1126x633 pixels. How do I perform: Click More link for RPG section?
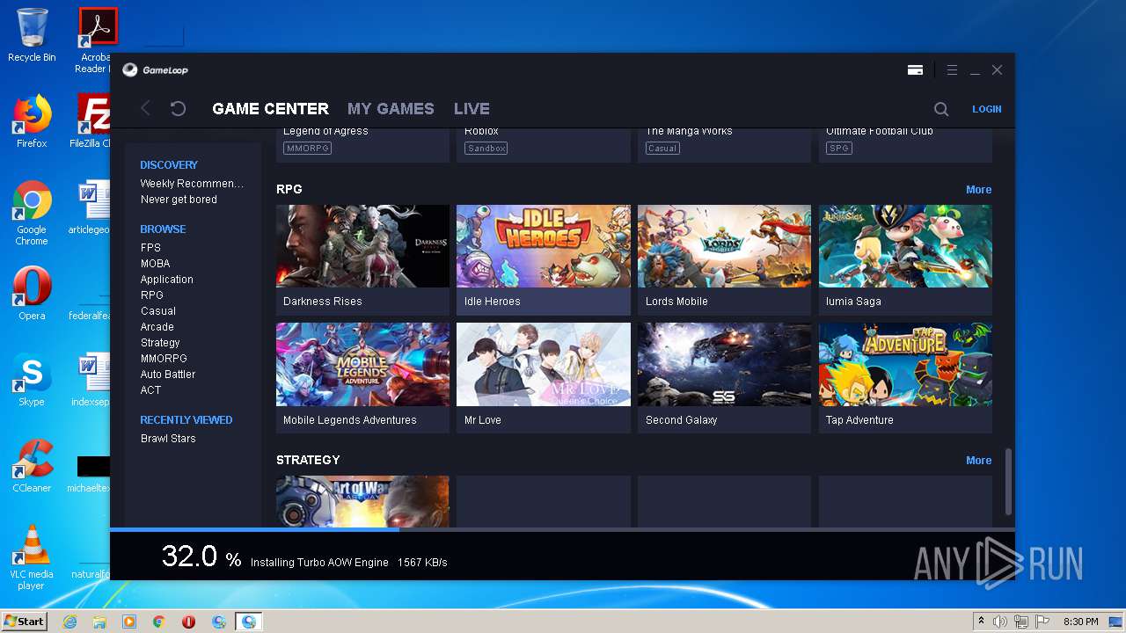978,189
